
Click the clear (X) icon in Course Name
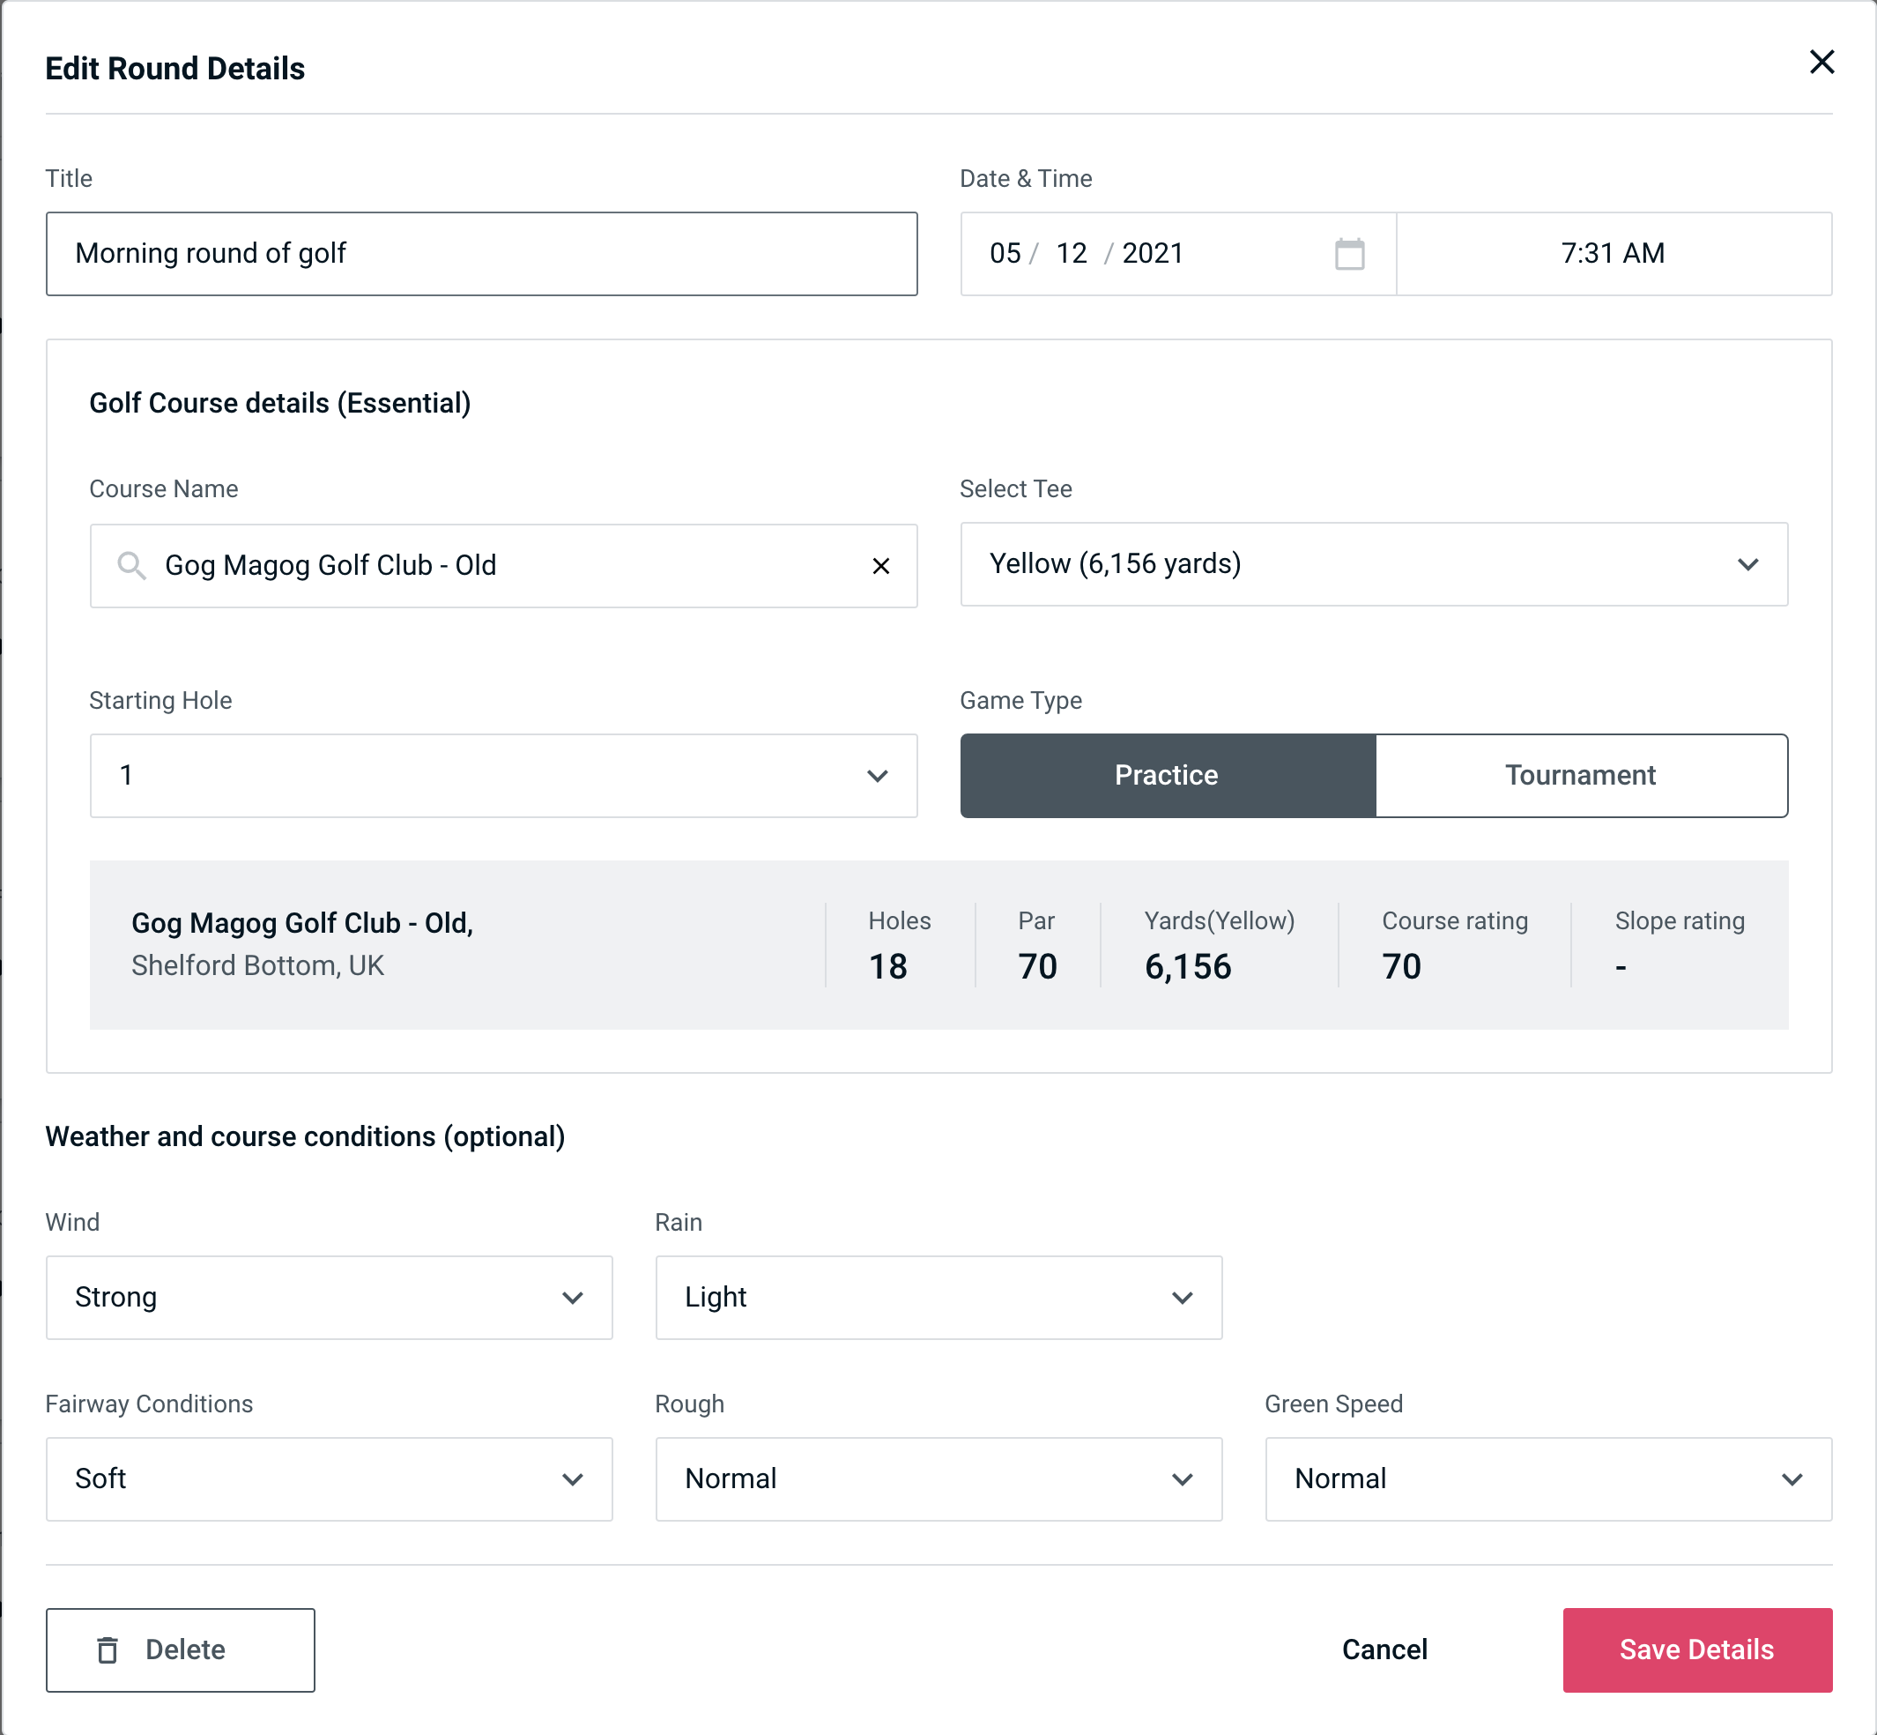click(x=881, y=564)
